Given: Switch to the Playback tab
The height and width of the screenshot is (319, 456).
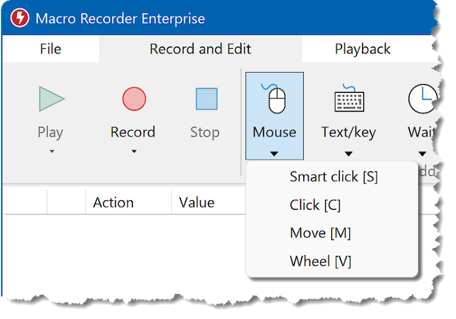Looking at the screenshot, I should pyautogui.click(x=363, y=49).
